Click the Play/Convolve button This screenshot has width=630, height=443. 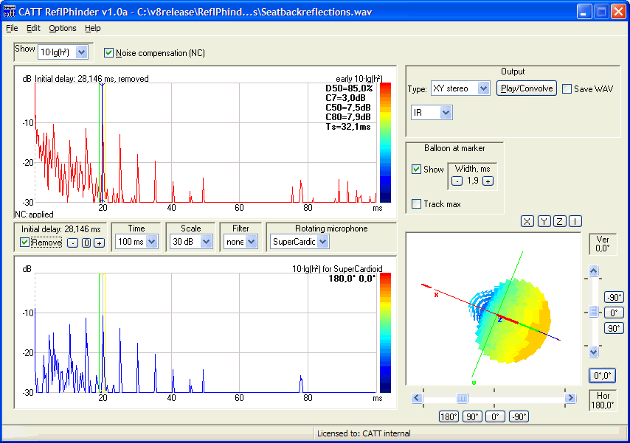[527, 88]
